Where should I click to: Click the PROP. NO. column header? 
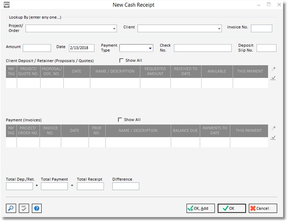pyautogui.click(x=97, y=131)
